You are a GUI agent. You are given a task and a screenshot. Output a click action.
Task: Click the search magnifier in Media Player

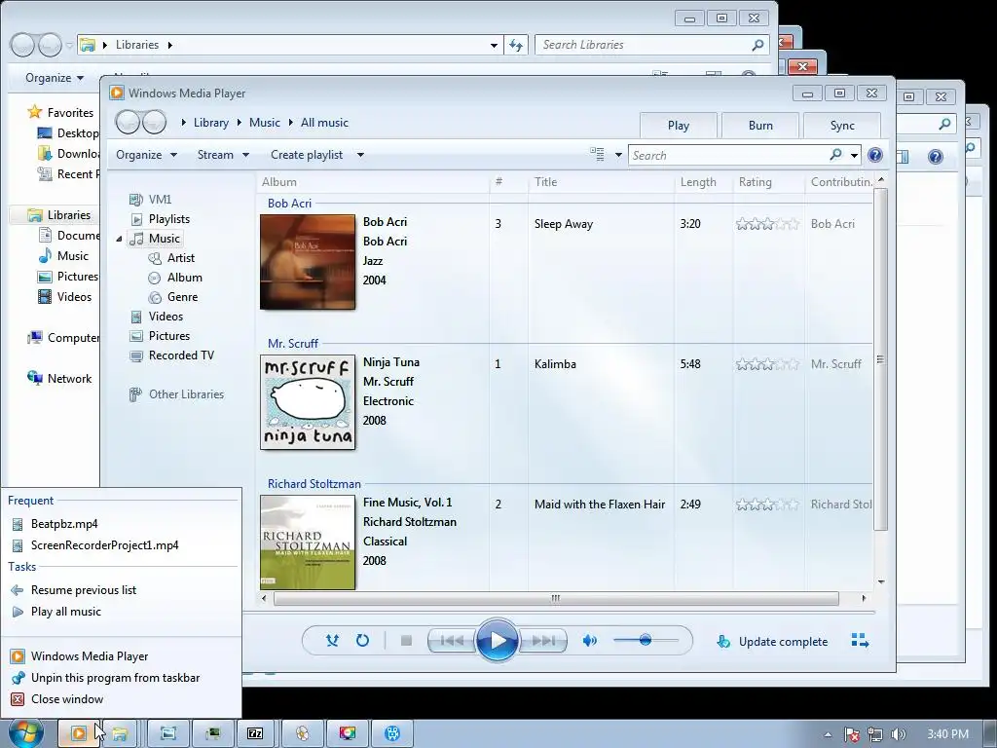click(x=836, y=155)
